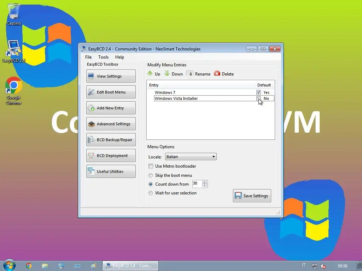Select the Windows 7 entry row
The image size is (362, 271).
pos(211,92)
